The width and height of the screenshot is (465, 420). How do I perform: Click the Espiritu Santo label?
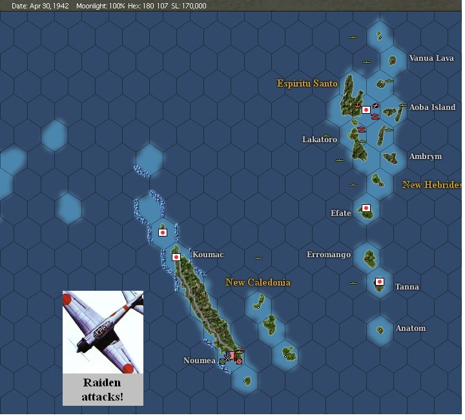click(307, 83)
